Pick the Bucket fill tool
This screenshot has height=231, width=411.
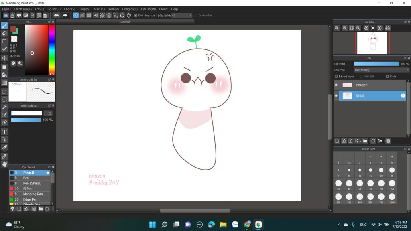pyautogui.click(x=4, y=75)
